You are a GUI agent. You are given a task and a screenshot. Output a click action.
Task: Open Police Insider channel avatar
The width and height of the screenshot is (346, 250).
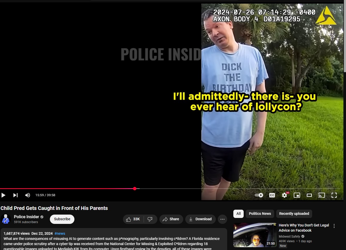[6, 219]
